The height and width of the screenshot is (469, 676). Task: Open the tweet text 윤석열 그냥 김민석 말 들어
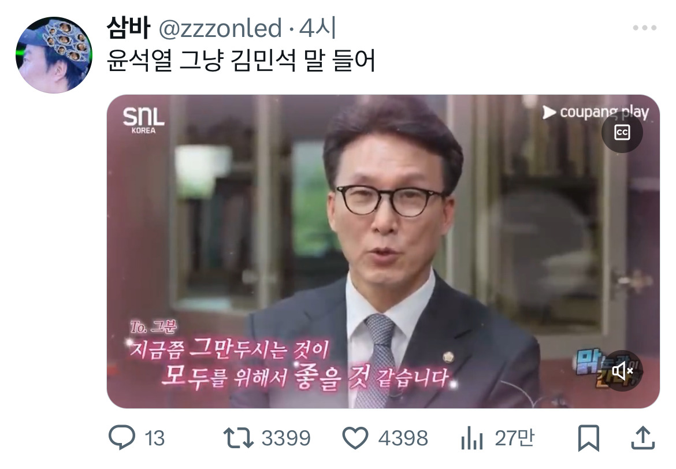click(241, 61)
